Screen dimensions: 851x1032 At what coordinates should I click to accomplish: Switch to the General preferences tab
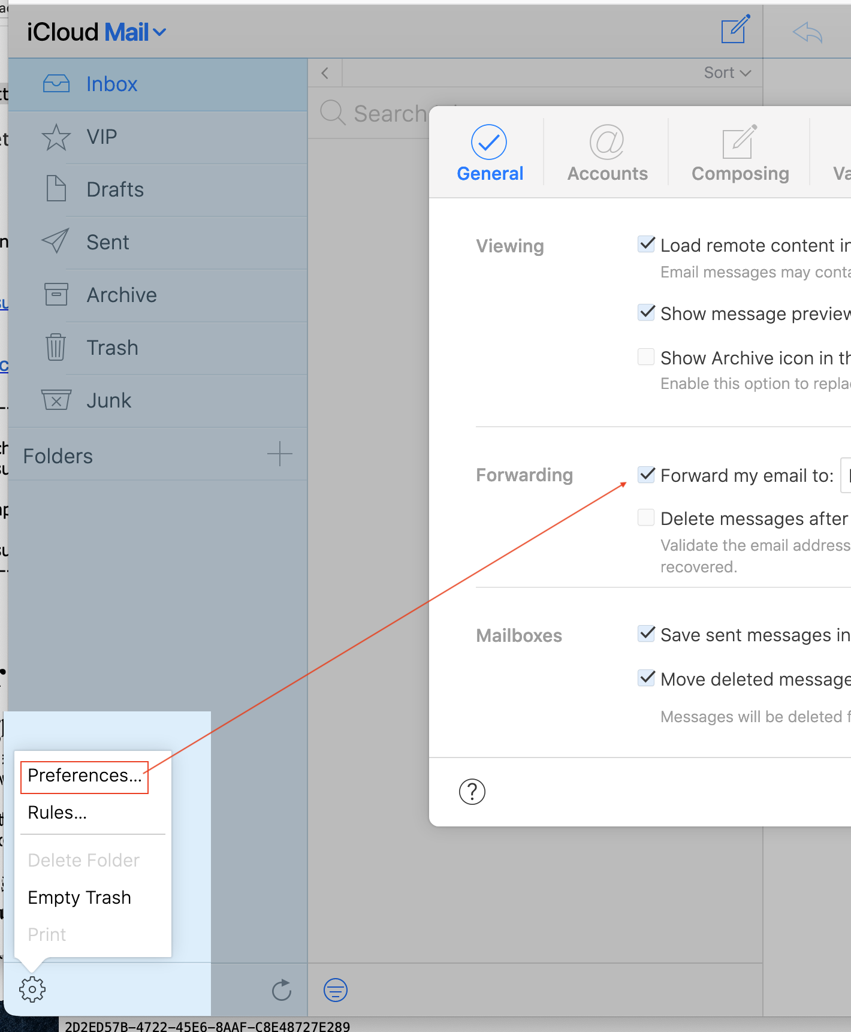(x=490, y=153)
